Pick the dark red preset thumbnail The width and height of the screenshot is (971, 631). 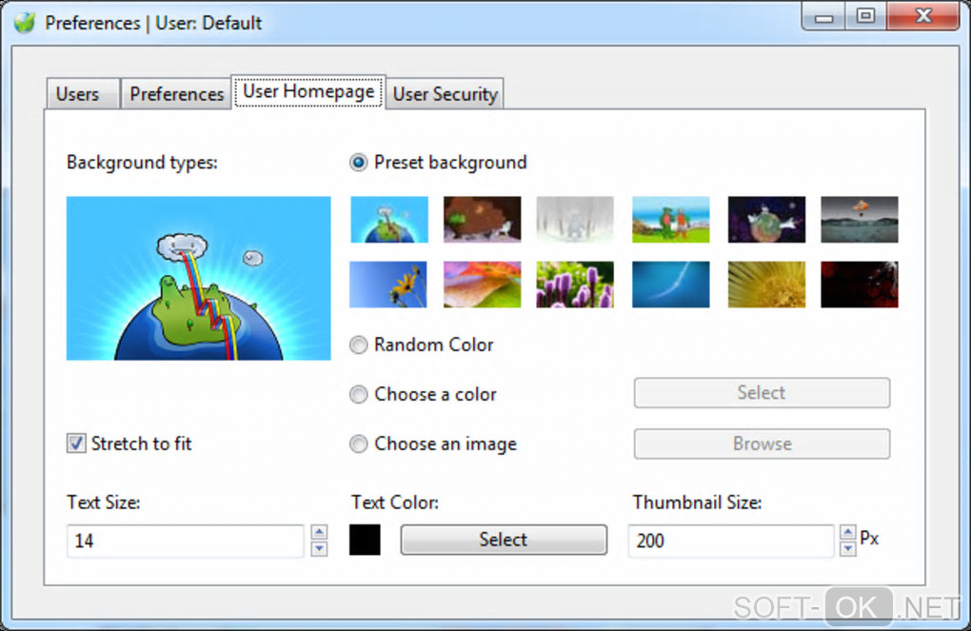tap(859, 285)
